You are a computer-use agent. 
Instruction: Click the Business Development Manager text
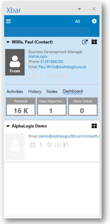click(55, 52)
